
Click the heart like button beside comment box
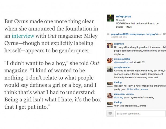click(x=110, y=113)
